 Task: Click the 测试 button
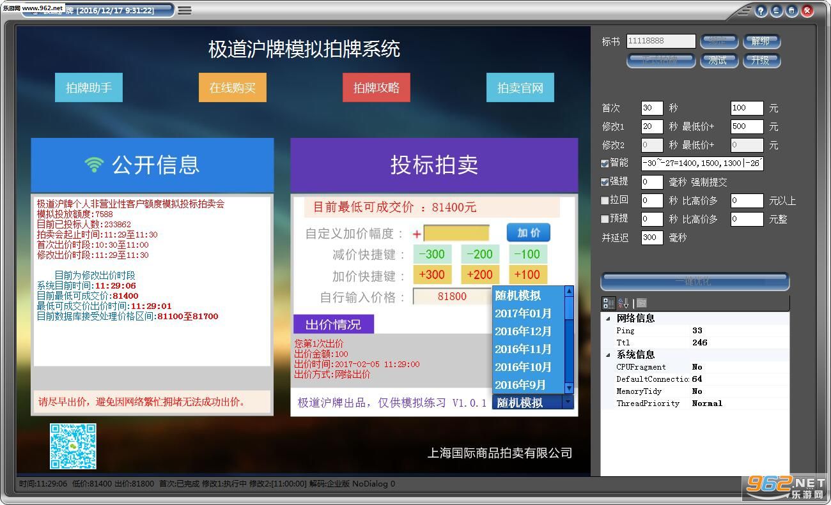(x=718, y=60)
